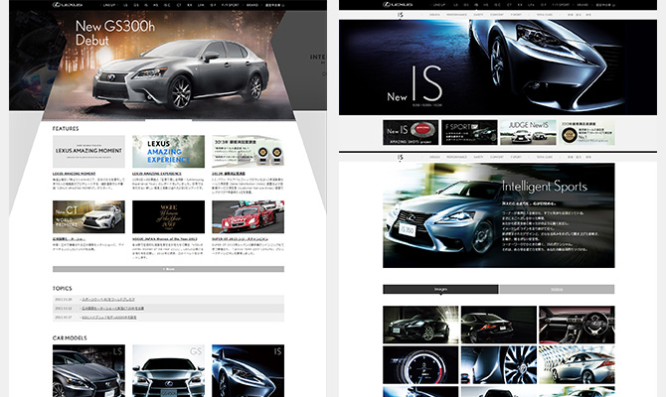Image resolution: width=666 pixels, height=397 pixels.
Task: Select COMFORT in the sub-menu above Intelligent Sports banner
Action: point(497,157)
